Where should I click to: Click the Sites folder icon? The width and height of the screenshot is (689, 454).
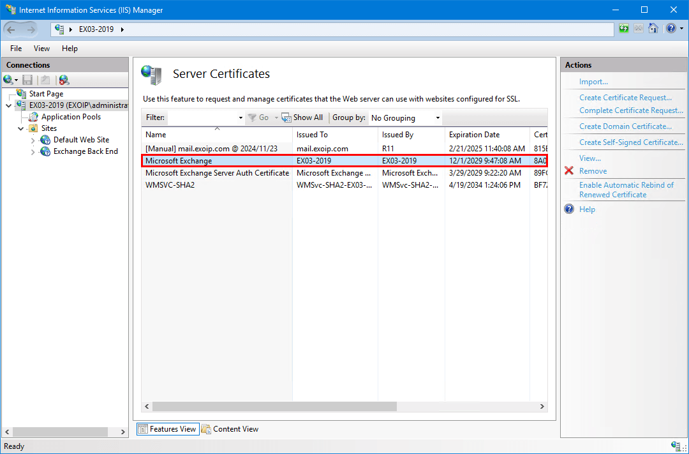33,128
